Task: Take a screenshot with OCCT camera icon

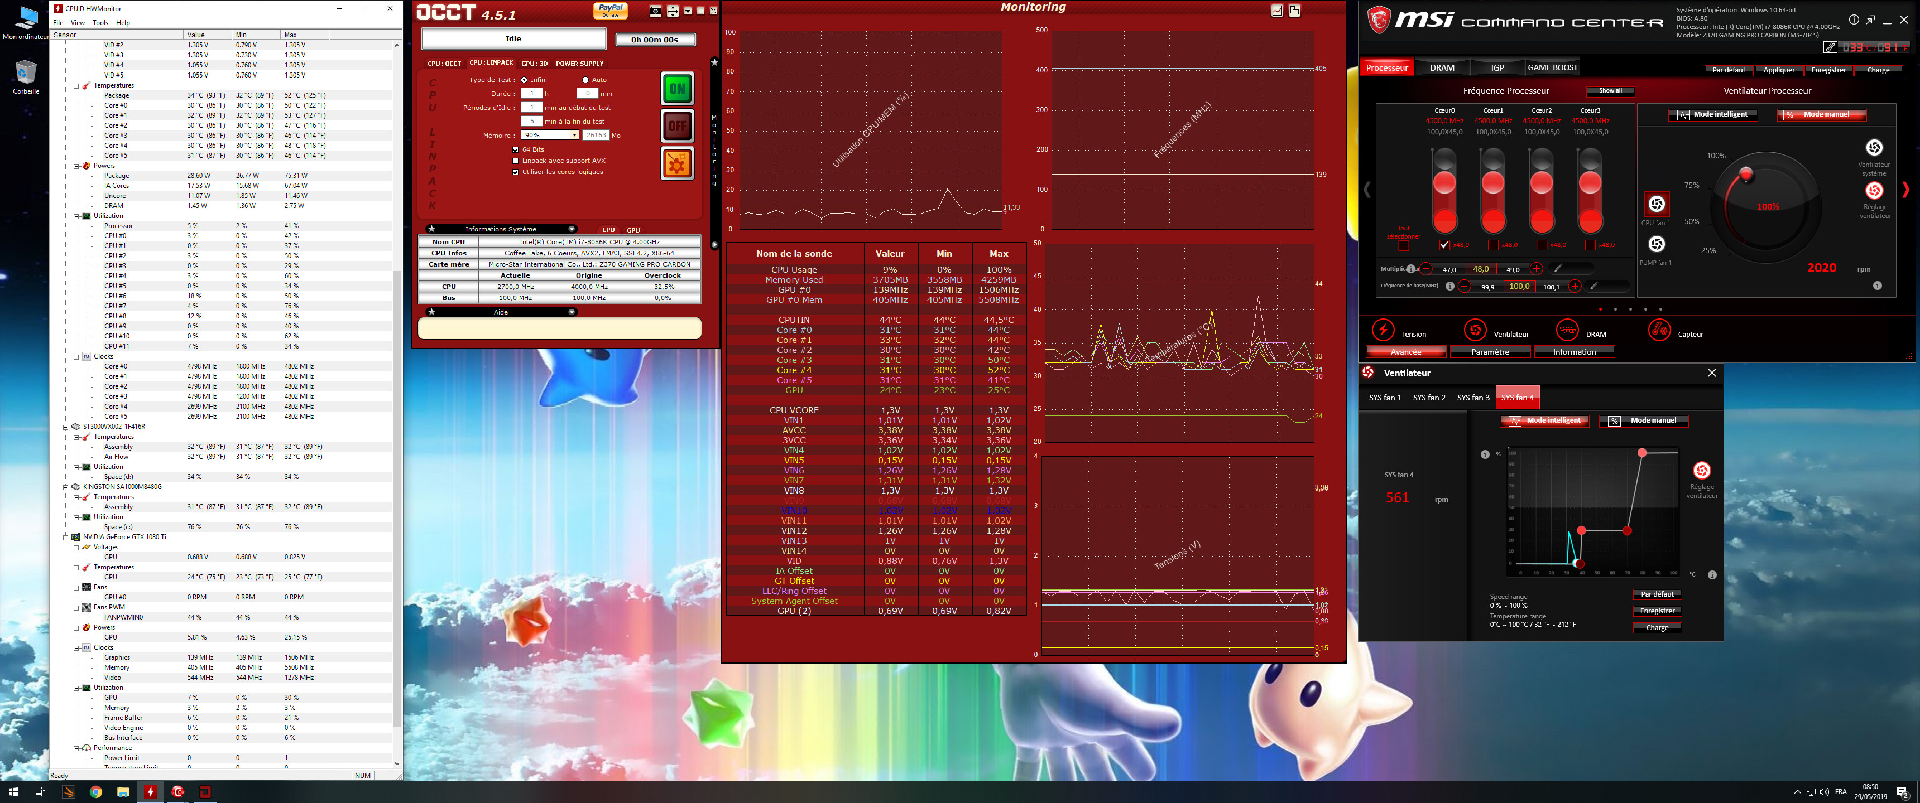Action: (655, 11)
